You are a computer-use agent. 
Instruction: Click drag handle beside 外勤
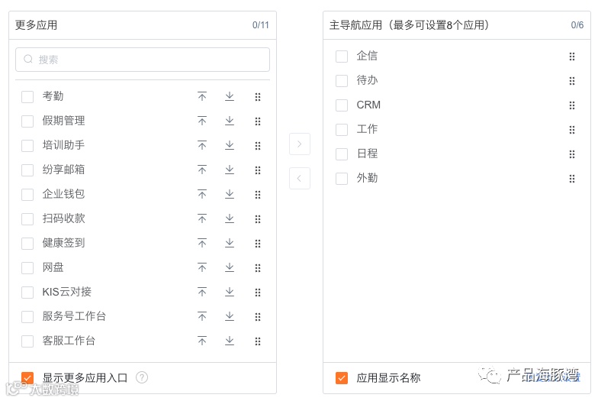coord(572,179)
